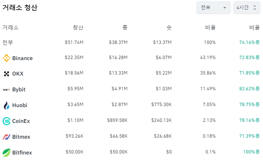Click OKX share 35.86%
263x161 pixels.
click(x=208, y=73)
